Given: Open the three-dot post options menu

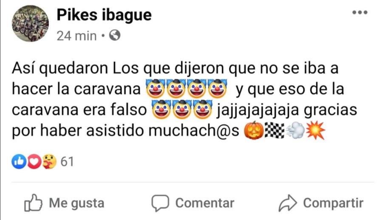Looking at the screenshot, I should [360, 12].
